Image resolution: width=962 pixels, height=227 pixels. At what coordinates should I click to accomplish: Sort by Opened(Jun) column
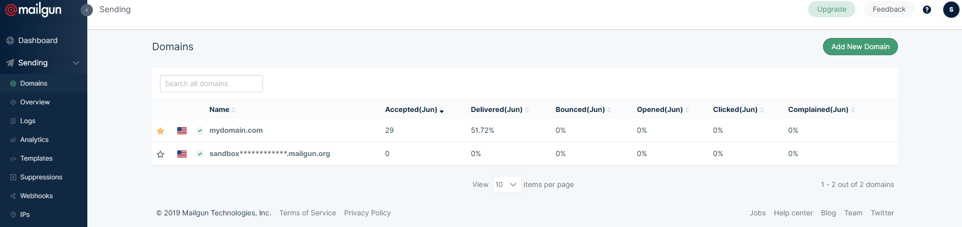[x=662, y=109]
